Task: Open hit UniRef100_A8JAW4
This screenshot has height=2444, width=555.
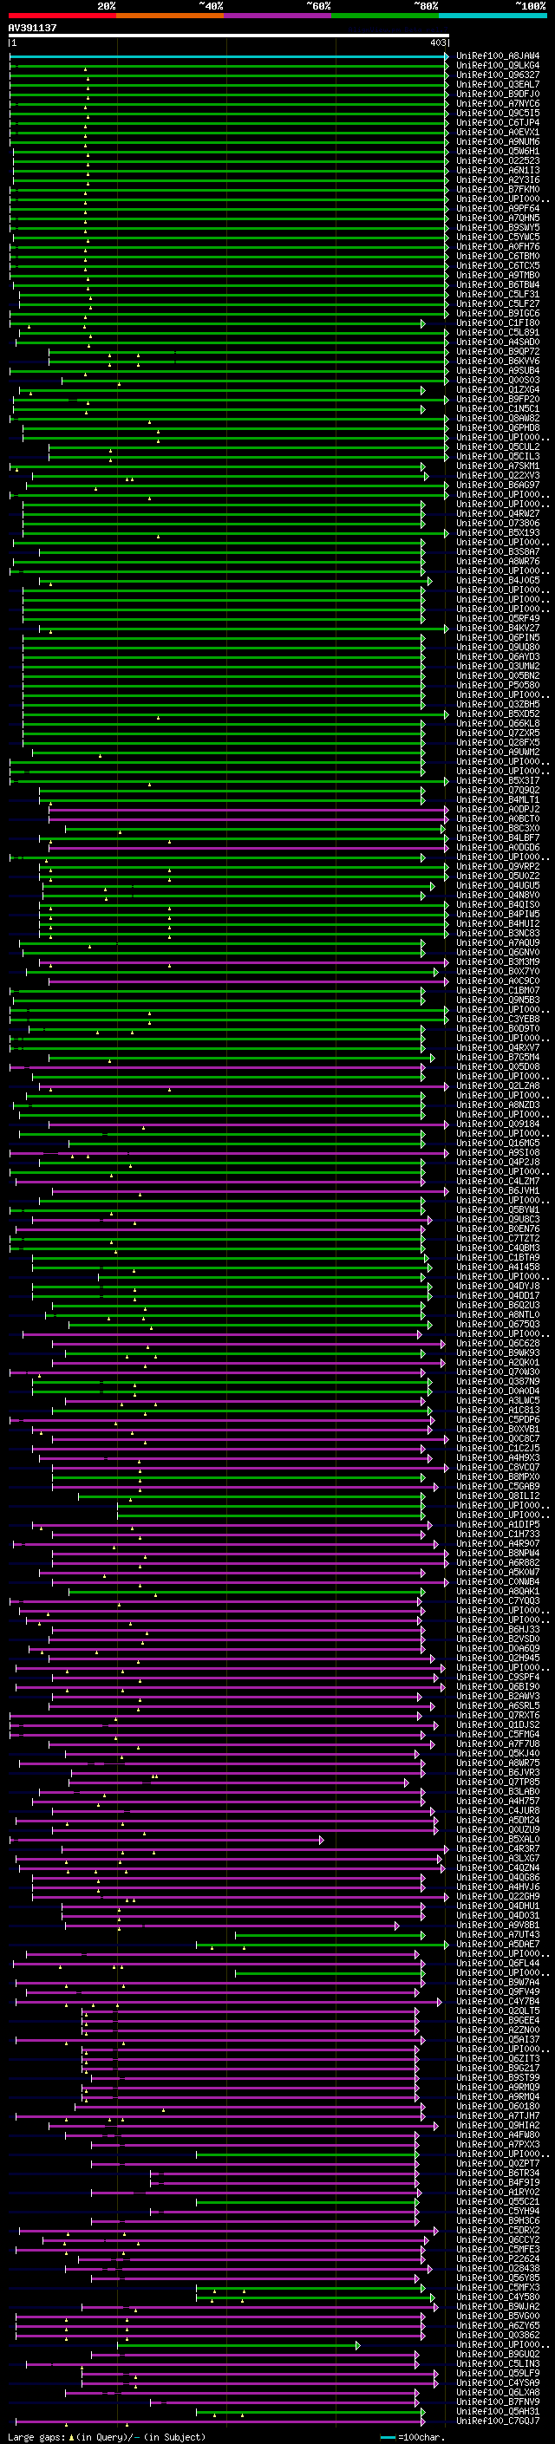Action: click(498, 56)
